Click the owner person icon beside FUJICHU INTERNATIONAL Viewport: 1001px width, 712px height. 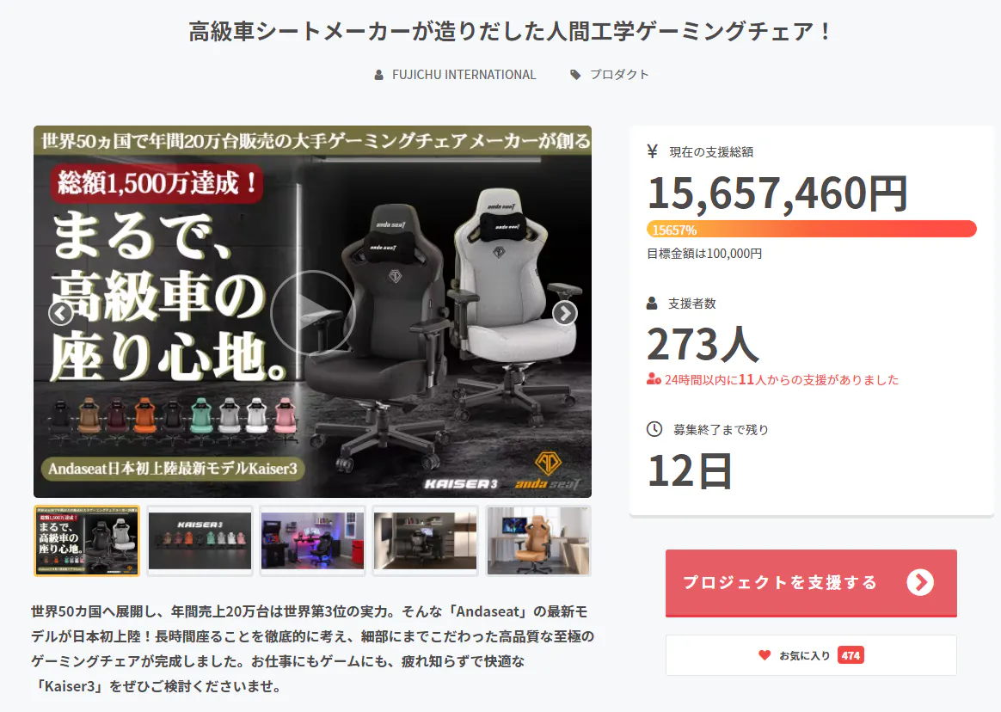click(379, 76)
